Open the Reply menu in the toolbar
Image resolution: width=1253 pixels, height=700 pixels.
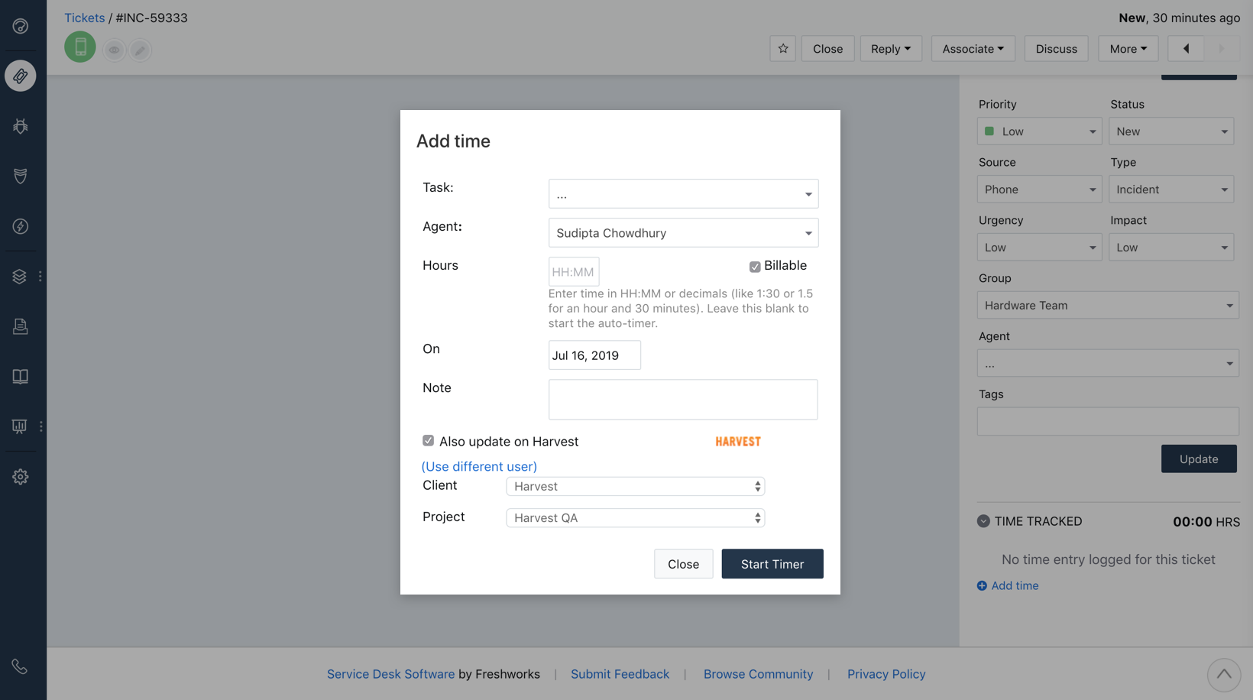pyautogui.click(x=891, y=48)
